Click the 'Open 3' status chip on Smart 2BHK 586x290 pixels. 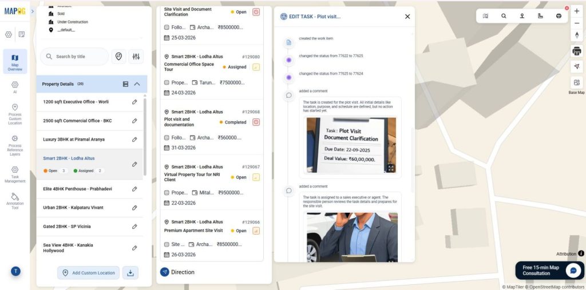[56, 171]
